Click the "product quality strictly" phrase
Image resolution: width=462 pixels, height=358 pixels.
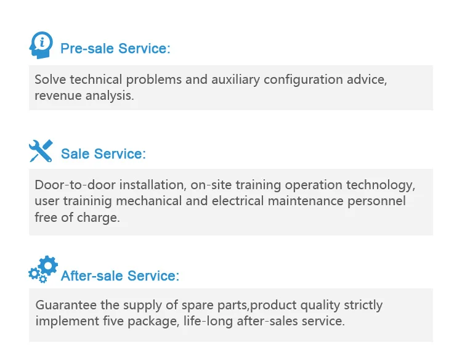pyautogui.click(x=317, y=305)
